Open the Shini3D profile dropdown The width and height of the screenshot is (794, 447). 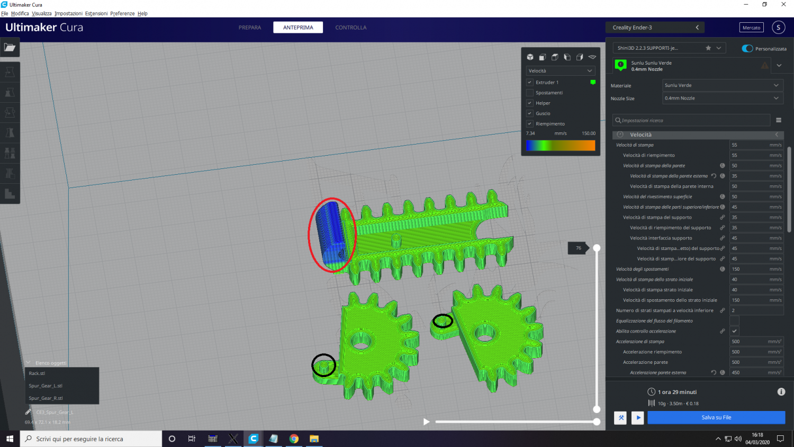(x=670, y=48)
